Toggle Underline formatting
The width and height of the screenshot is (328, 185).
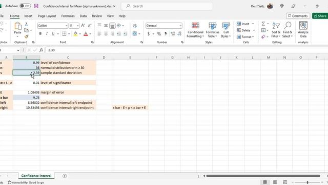pyautogui.click(x=53, y=33)
